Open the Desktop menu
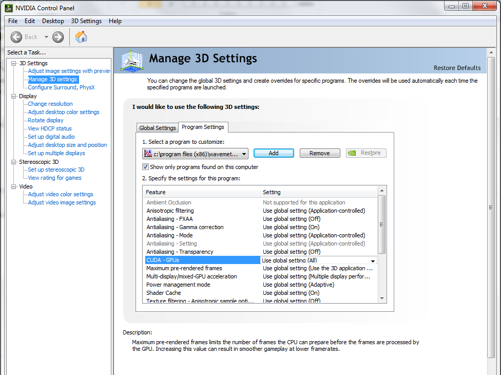The image size is (501, 375). point(53,21)
